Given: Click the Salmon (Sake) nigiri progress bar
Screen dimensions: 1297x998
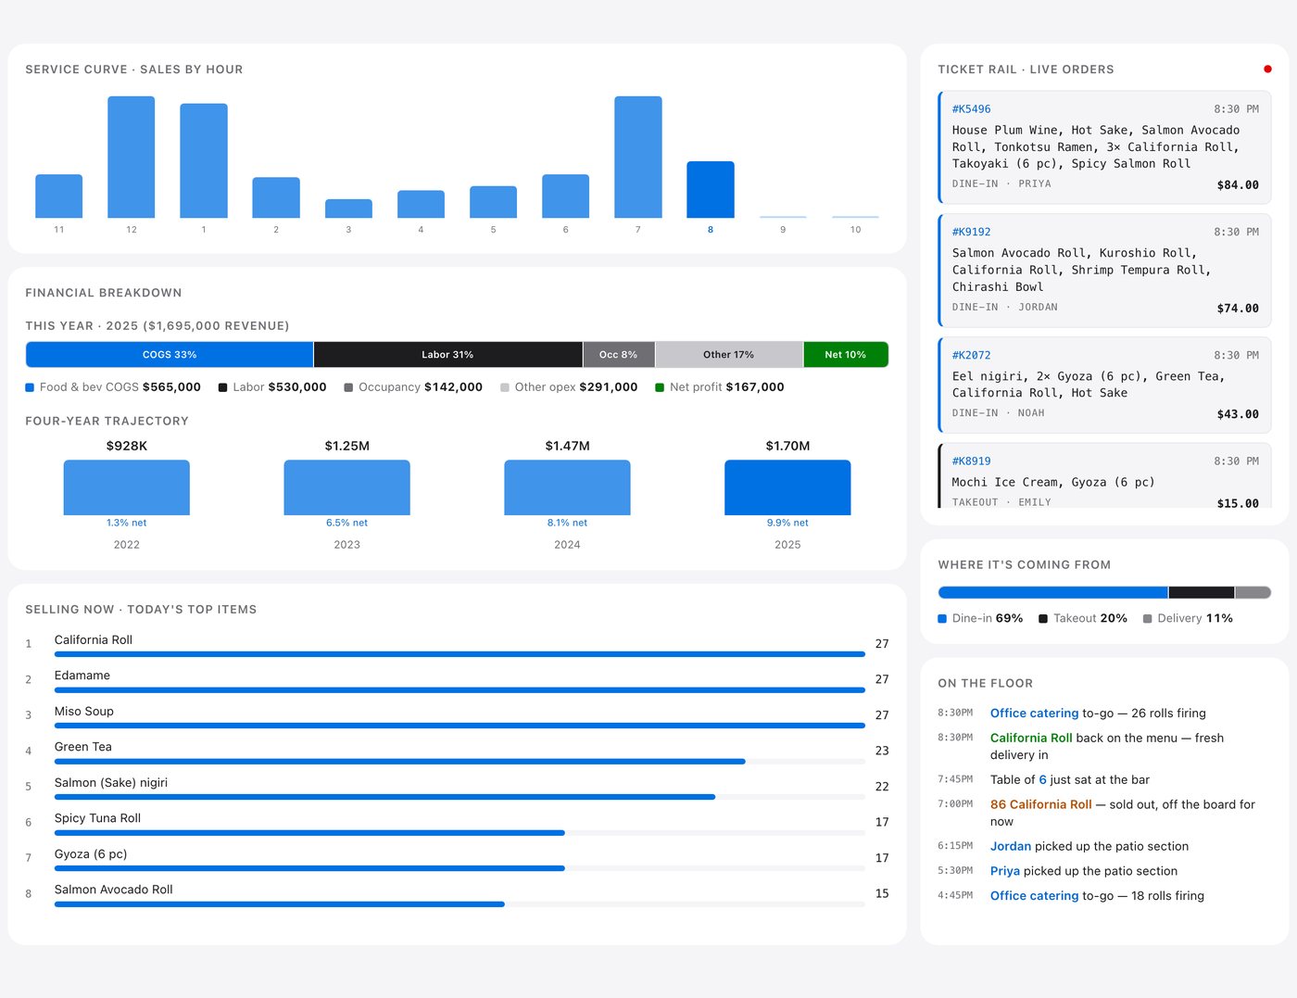Looking at the screenshot, I should [x=460, y=797].
